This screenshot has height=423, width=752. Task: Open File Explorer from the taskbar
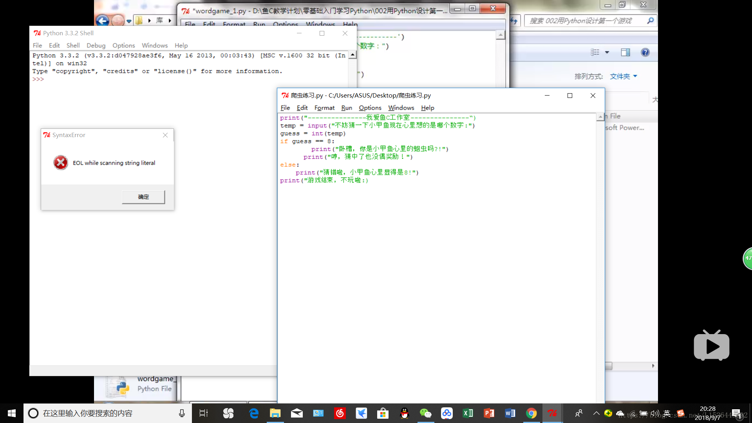click(275, 413)
